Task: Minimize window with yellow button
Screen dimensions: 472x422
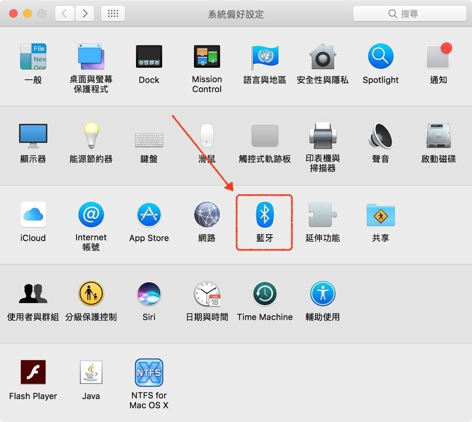Action: pos(27,13)
